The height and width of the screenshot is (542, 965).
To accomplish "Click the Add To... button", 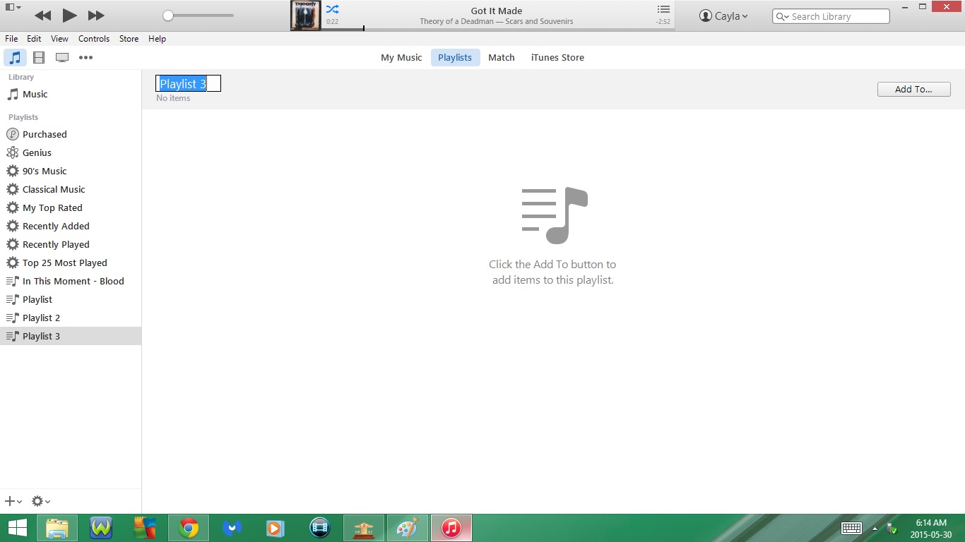I will pos(913,90).
